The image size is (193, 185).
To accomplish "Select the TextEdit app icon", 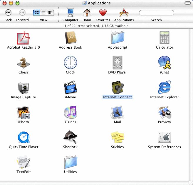I will tap(24, 162).
